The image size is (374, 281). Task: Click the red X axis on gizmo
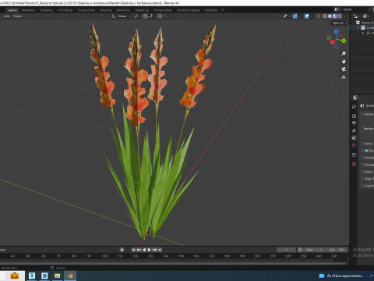click(x=333, y=42)
